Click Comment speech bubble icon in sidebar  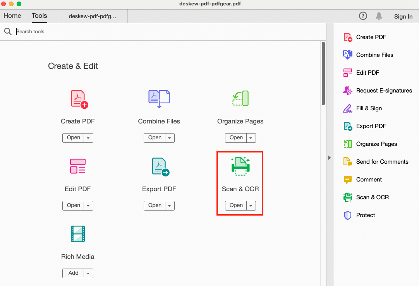point(348,180)
